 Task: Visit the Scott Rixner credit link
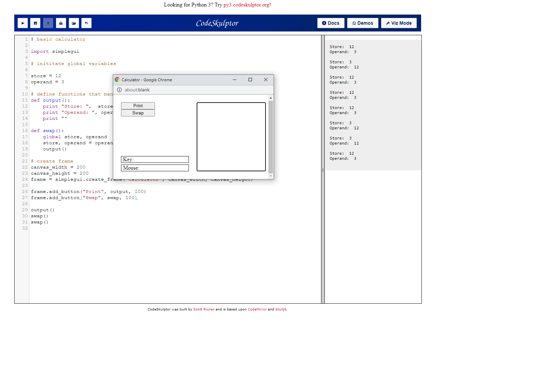204,309
